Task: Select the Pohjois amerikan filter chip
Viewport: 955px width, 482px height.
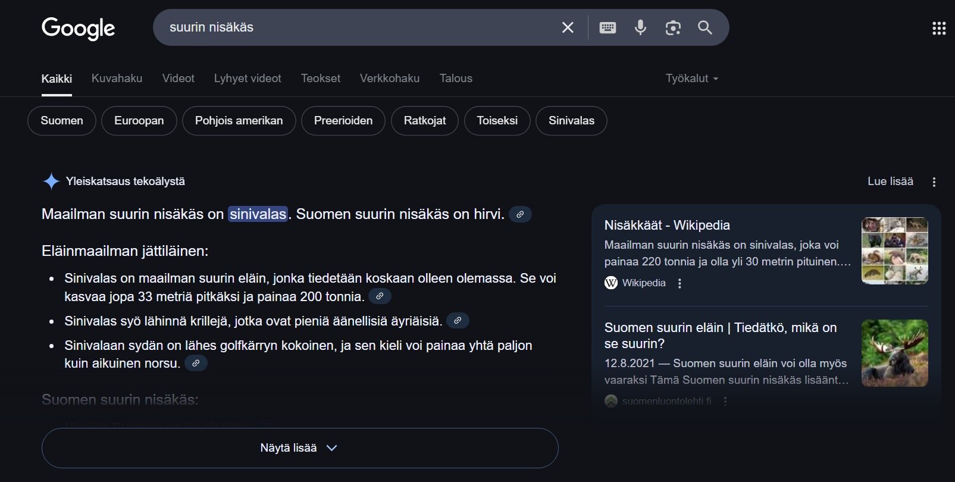Action: (239, 121)
